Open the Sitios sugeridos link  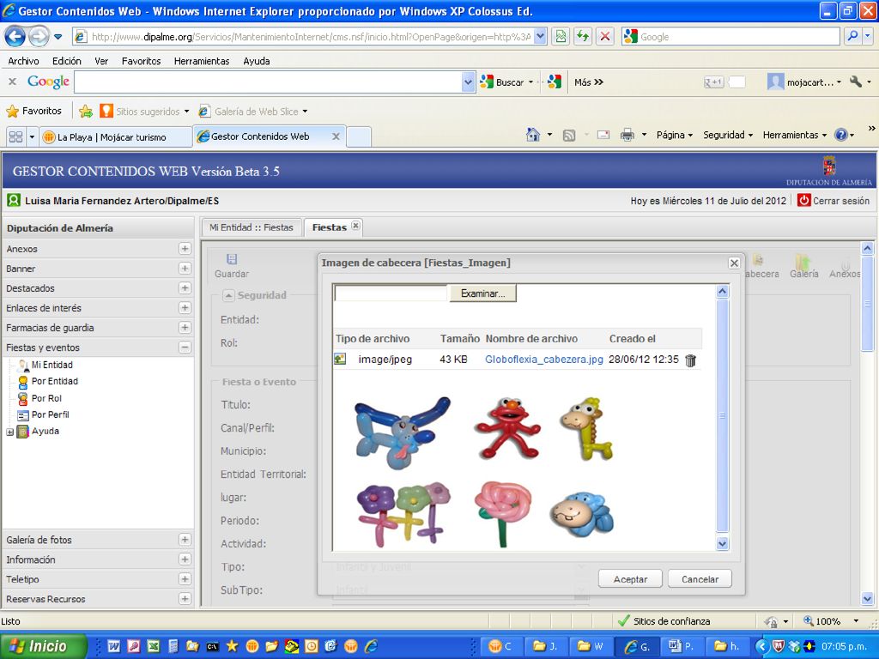tap(148, 112)
